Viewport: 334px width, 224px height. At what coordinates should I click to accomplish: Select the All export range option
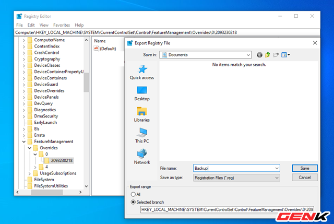coord(134,194)
